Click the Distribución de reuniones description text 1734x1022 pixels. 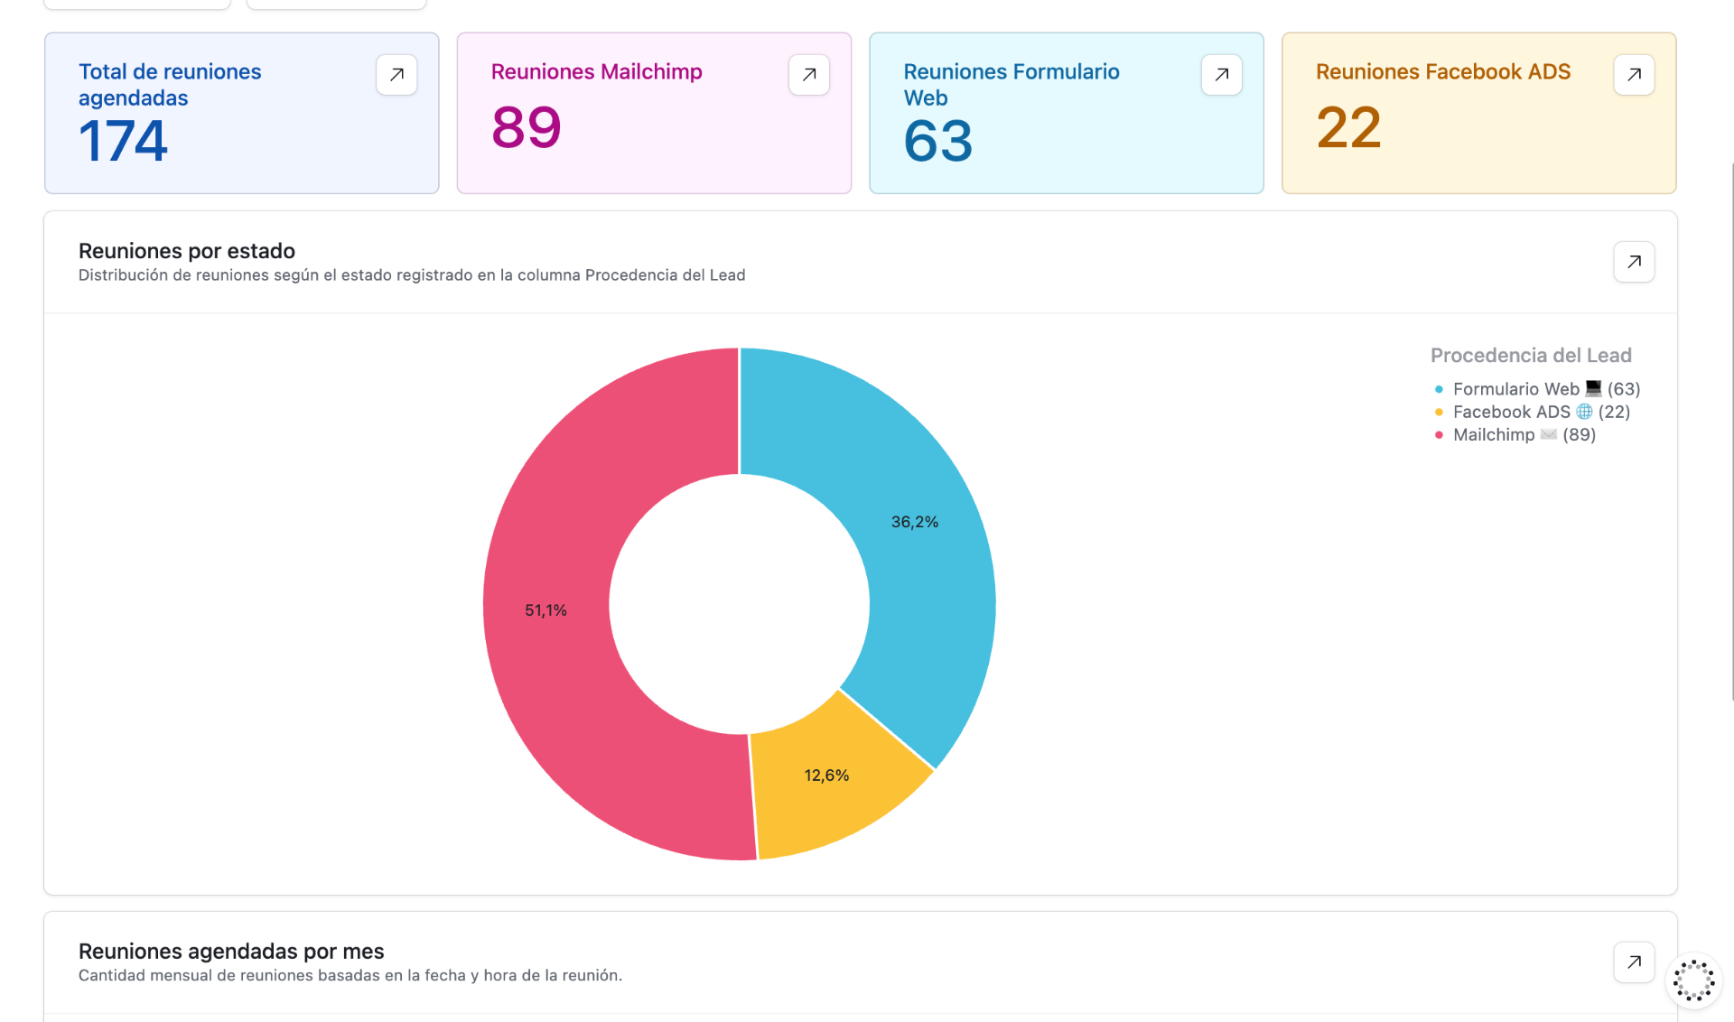click(412, 275)
